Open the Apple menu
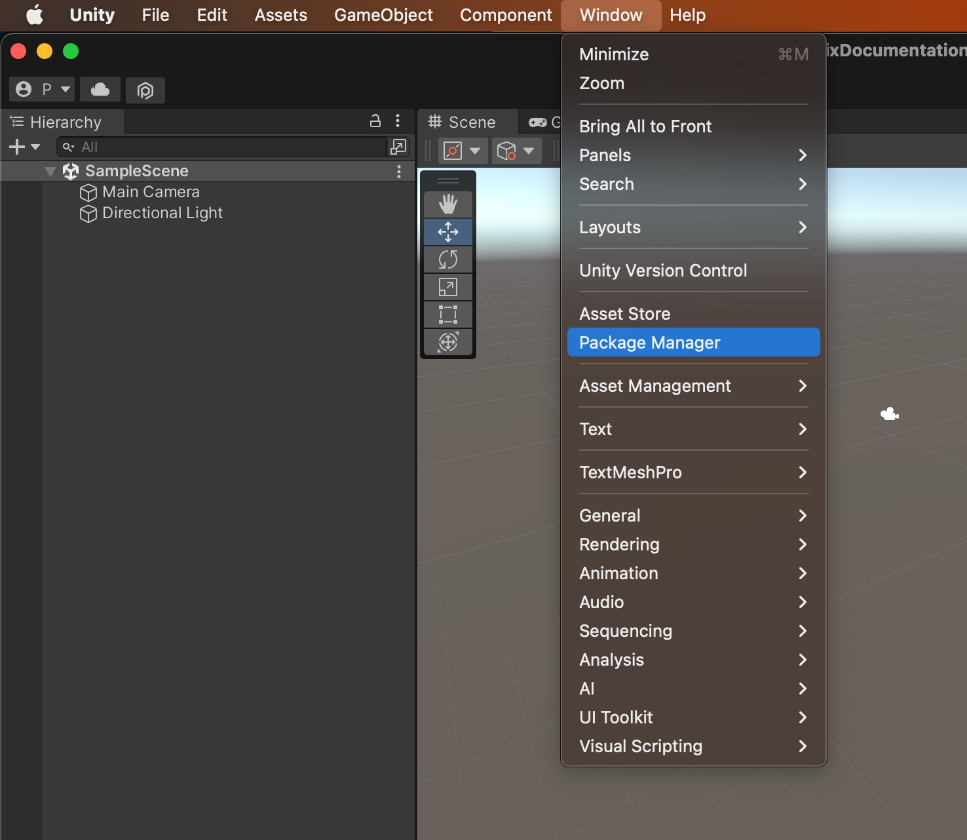The image size is (967, 840). pos(35,15)
